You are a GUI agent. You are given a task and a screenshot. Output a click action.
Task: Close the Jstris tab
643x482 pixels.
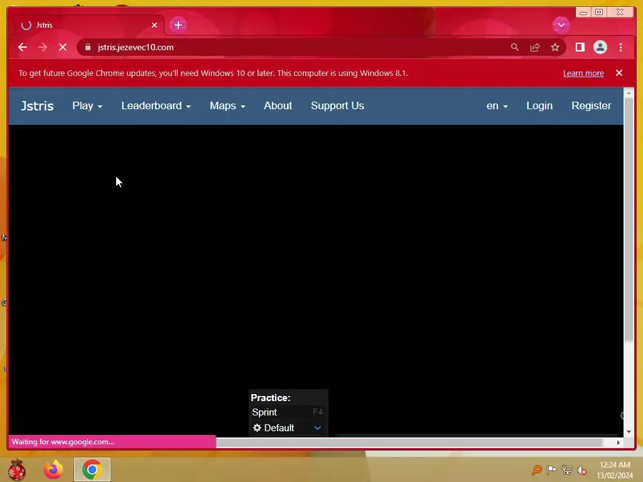154,25
